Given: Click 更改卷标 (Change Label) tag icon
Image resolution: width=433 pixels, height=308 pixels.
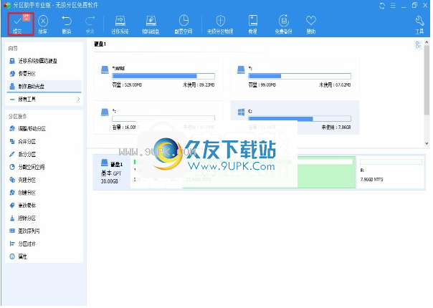Looking at the screenshot, I should point(12,206).
